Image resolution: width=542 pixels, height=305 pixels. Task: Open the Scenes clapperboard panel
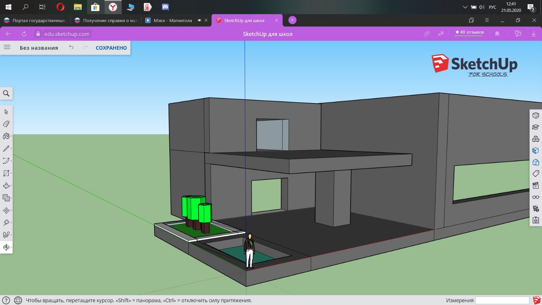tap(536, 185)
